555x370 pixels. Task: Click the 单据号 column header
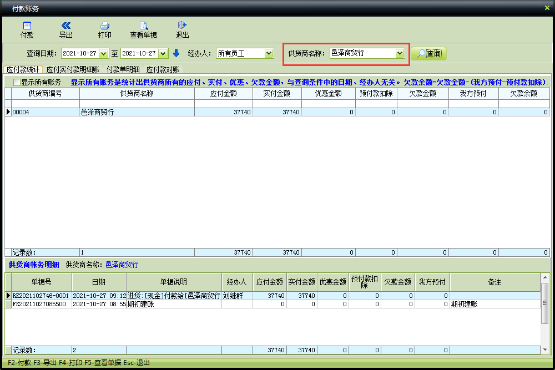(x=42, y=282)
